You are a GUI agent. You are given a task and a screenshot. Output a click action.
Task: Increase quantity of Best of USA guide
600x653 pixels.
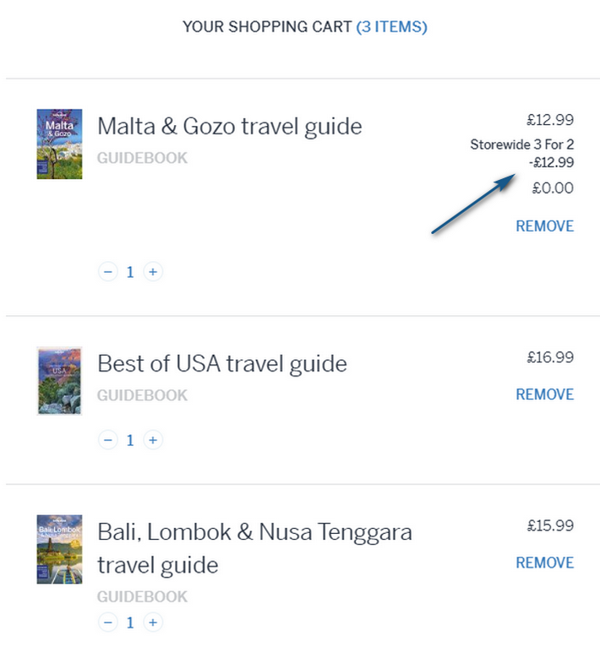(x=152, y=440)
